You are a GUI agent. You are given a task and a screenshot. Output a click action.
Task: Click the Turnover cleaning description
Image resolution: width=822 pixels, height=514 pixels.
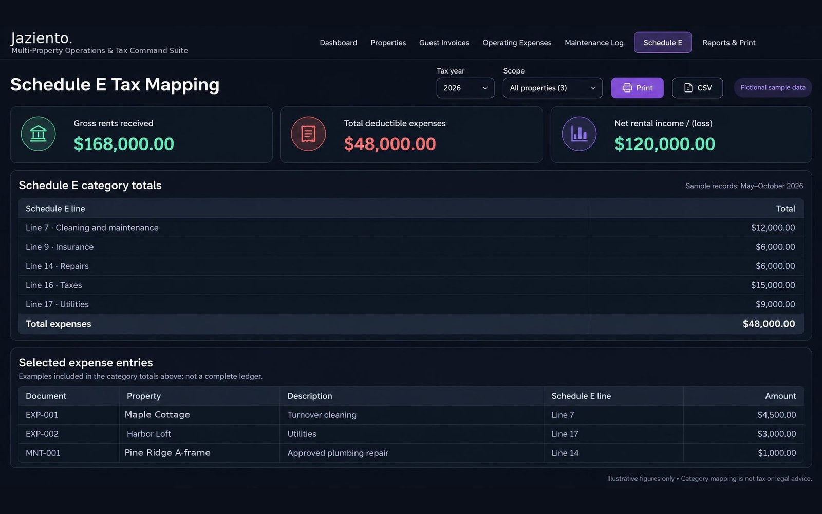322,415
